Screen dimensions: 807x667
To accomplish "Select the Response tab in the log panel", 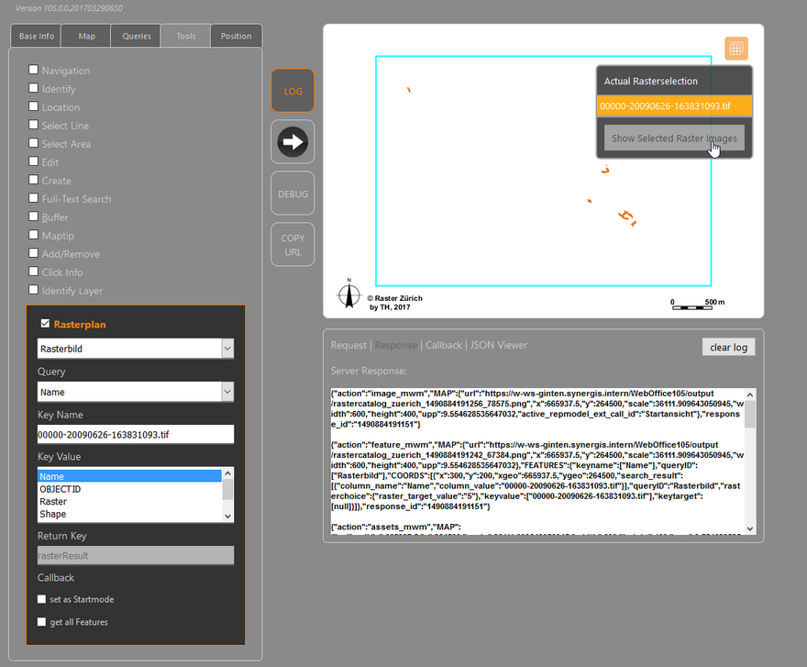I will pos(396,345).
